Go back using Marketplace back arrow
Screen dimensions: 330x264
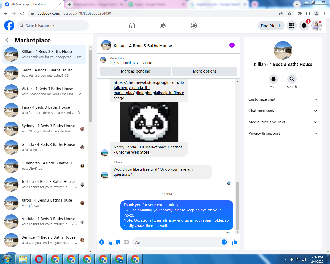click(x=8, y=40)
